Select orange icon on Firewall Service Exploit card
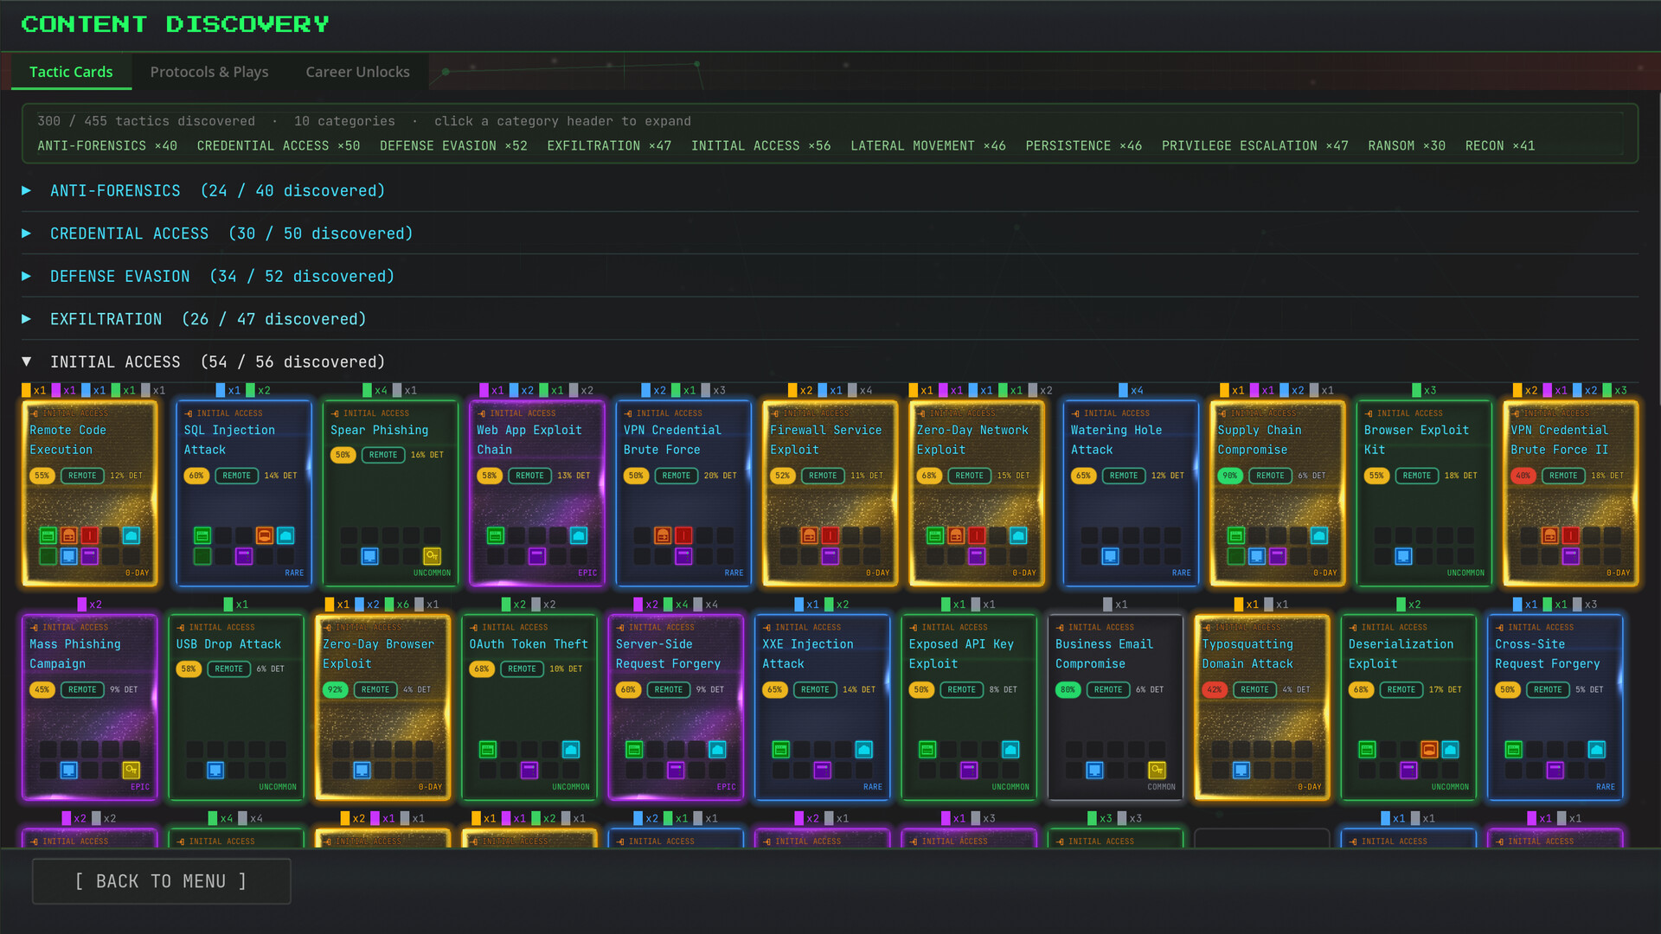This screenshot has height=934, width=1661. 810,536
